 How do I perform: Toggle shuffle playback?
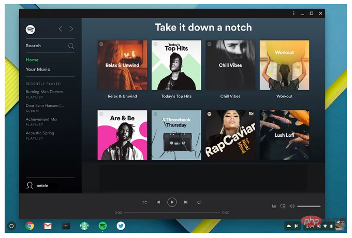pos(144,202)
